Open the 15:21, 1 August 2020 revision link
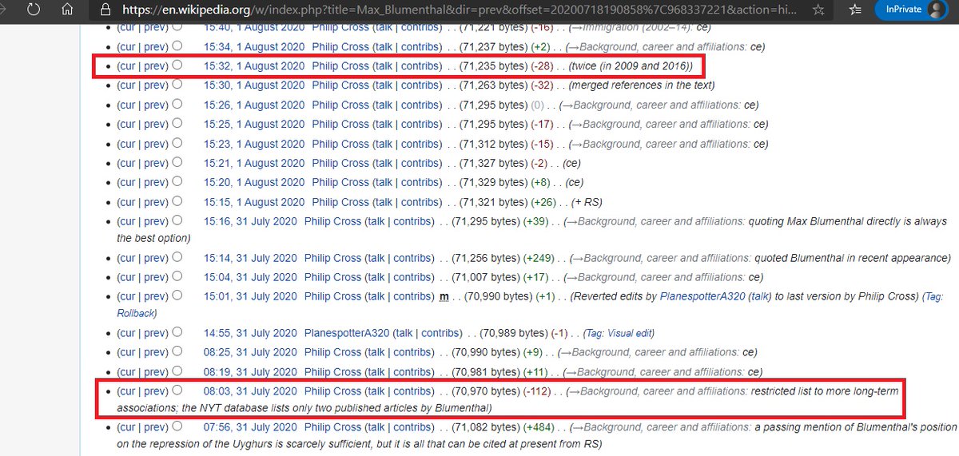 point(254,163)
